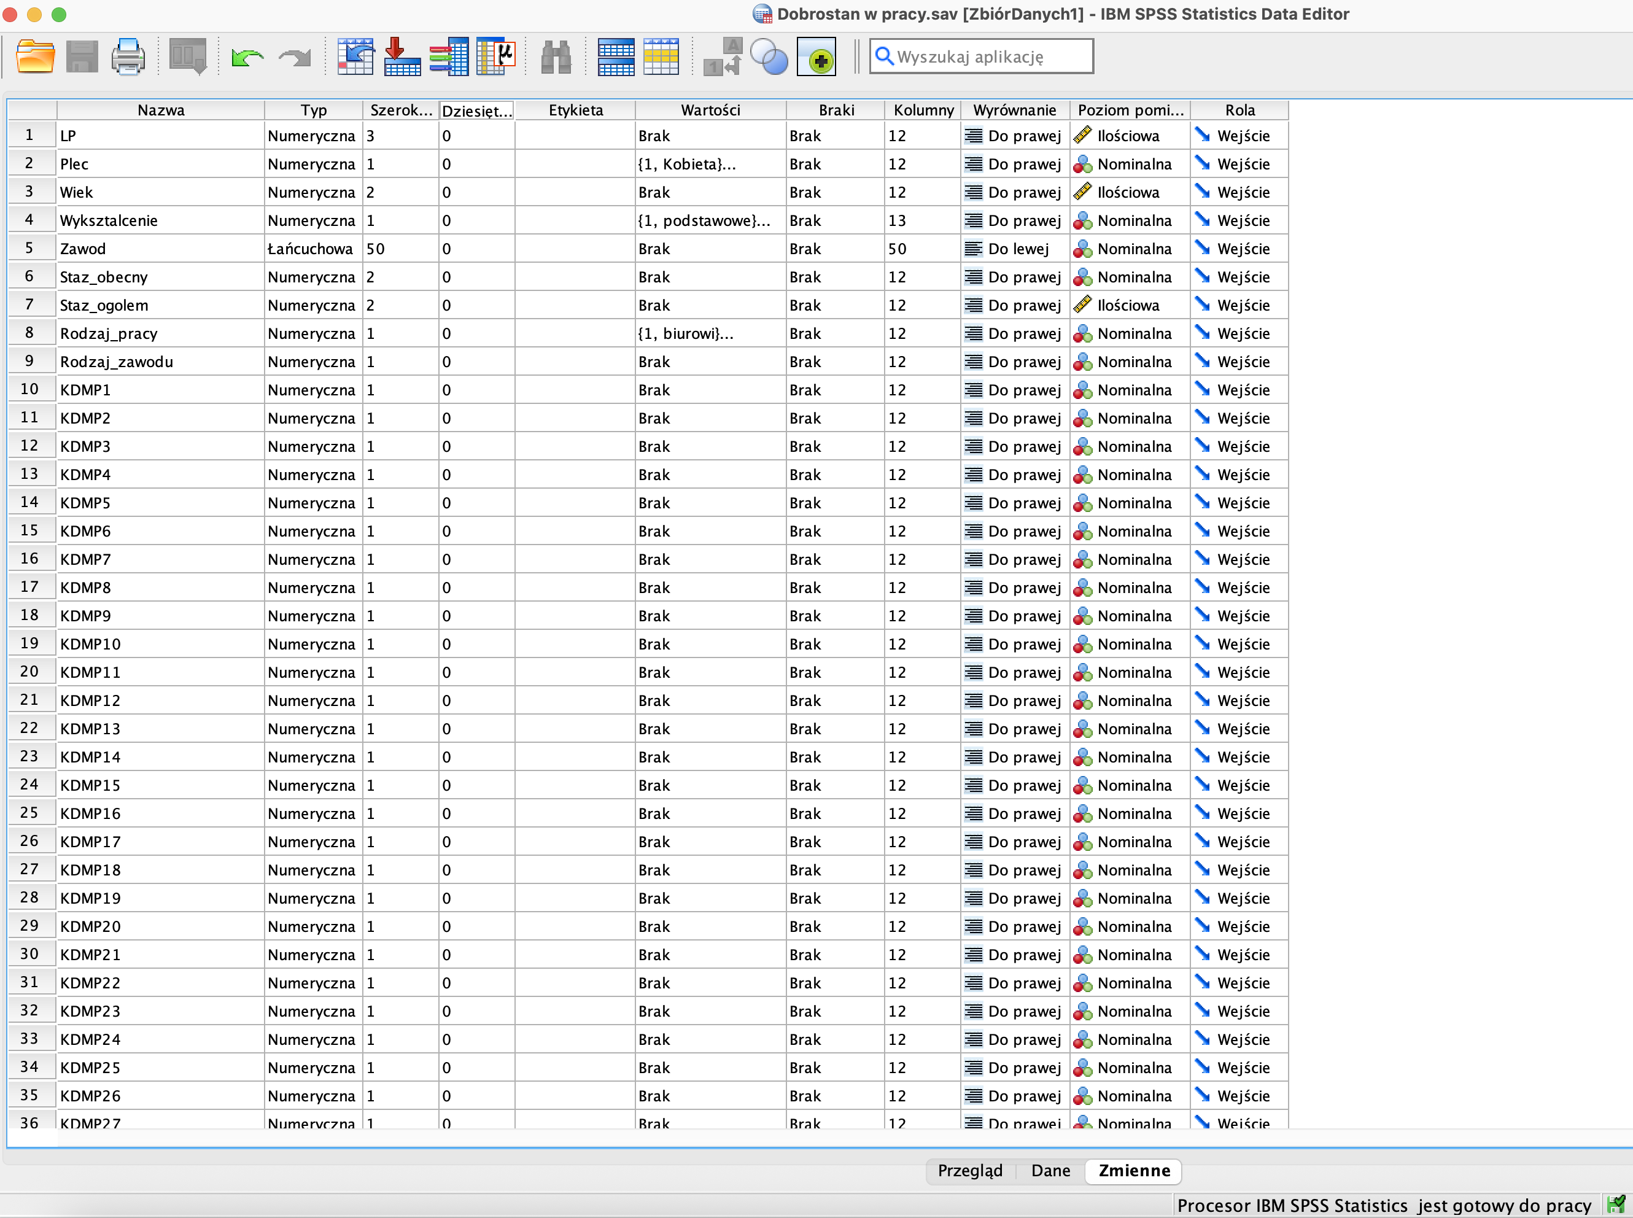Open the Rola cell for Plec
Screen dimensions: 1633x1218
(1241, 165)
